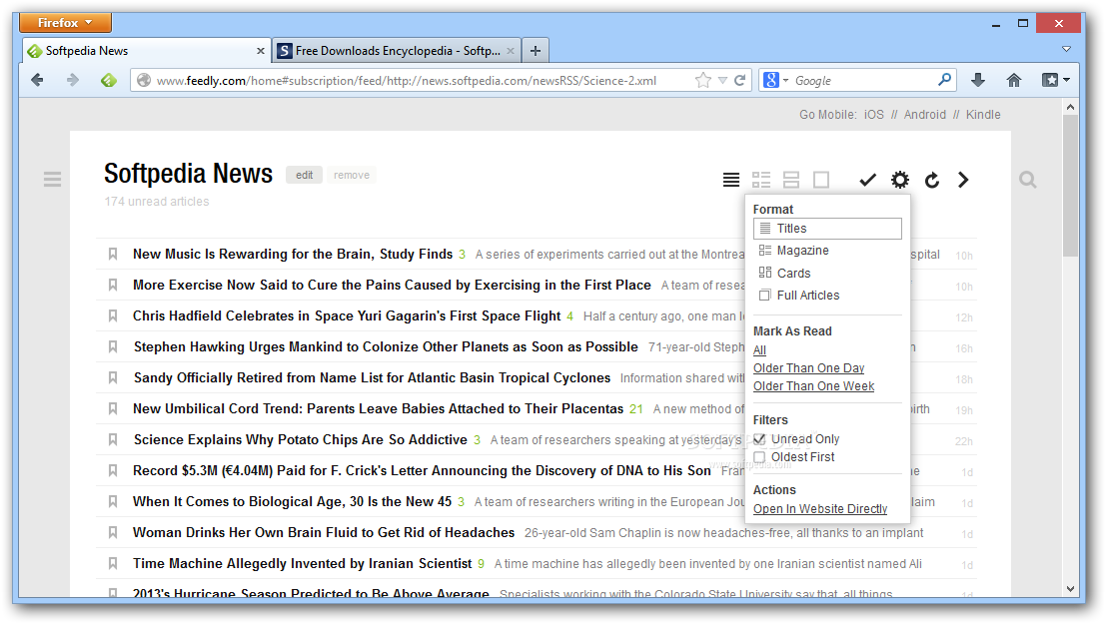Click the vertical scrollbar thumb
This screenshot has width=1106, height=624.
[1070, 186]
